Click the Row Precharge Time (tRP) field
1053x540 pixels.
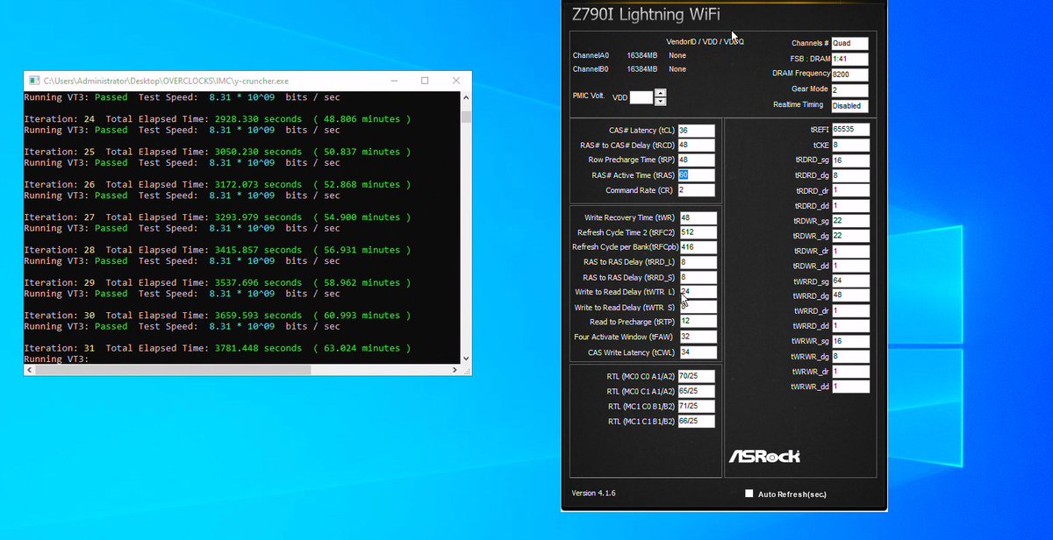pyautogui.click(x=696, y=160)
